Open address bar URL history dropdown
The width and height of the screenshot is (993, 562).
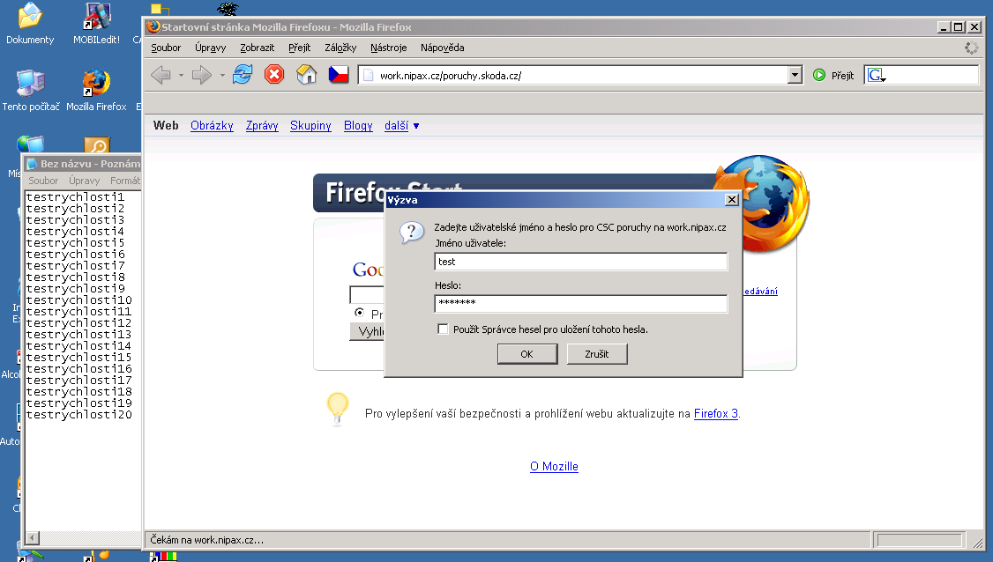pos(795,75)
